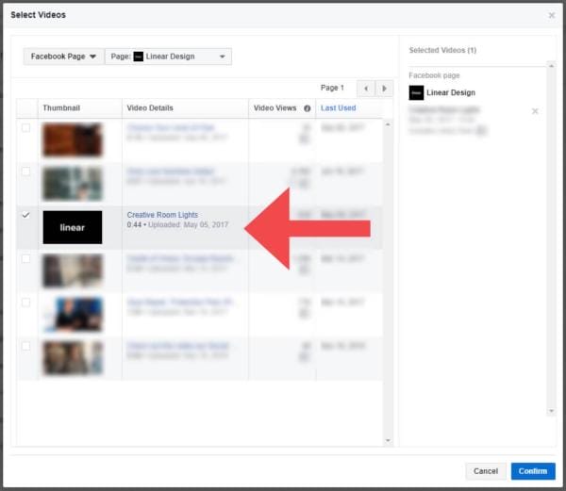Screen dimensions: 566x491
Task: Click video list scrollbar up arrow
Action: pos(388,124)
